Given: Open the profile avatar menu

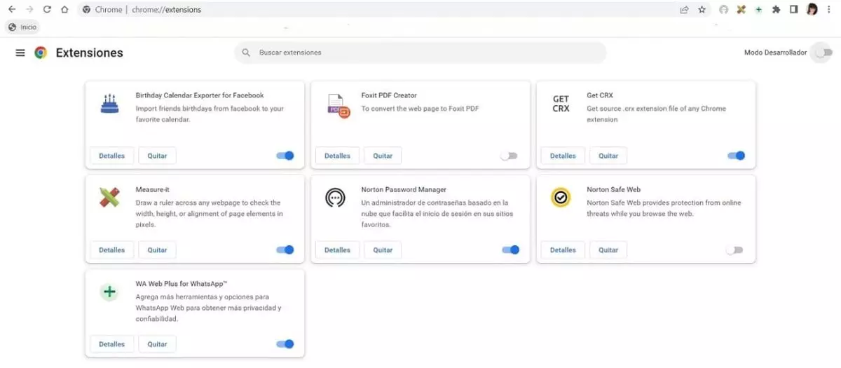Looking at the screenshot, I should click(812, 10).
